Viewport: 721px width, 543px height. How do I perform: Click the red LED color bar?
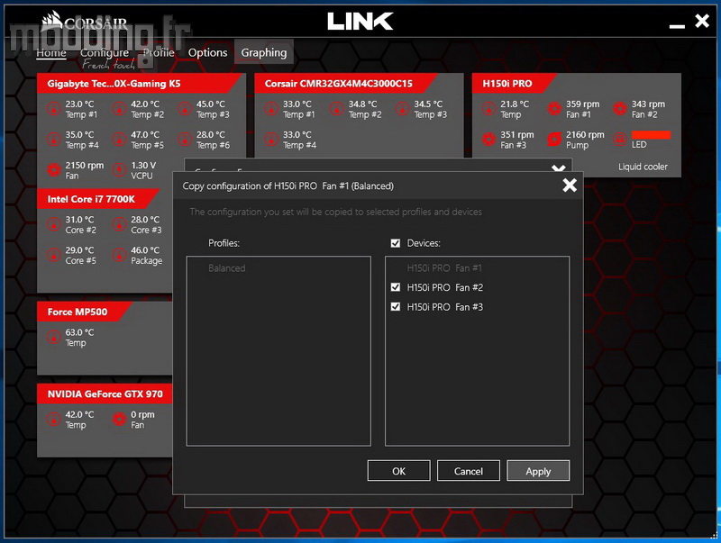point(651,134)
